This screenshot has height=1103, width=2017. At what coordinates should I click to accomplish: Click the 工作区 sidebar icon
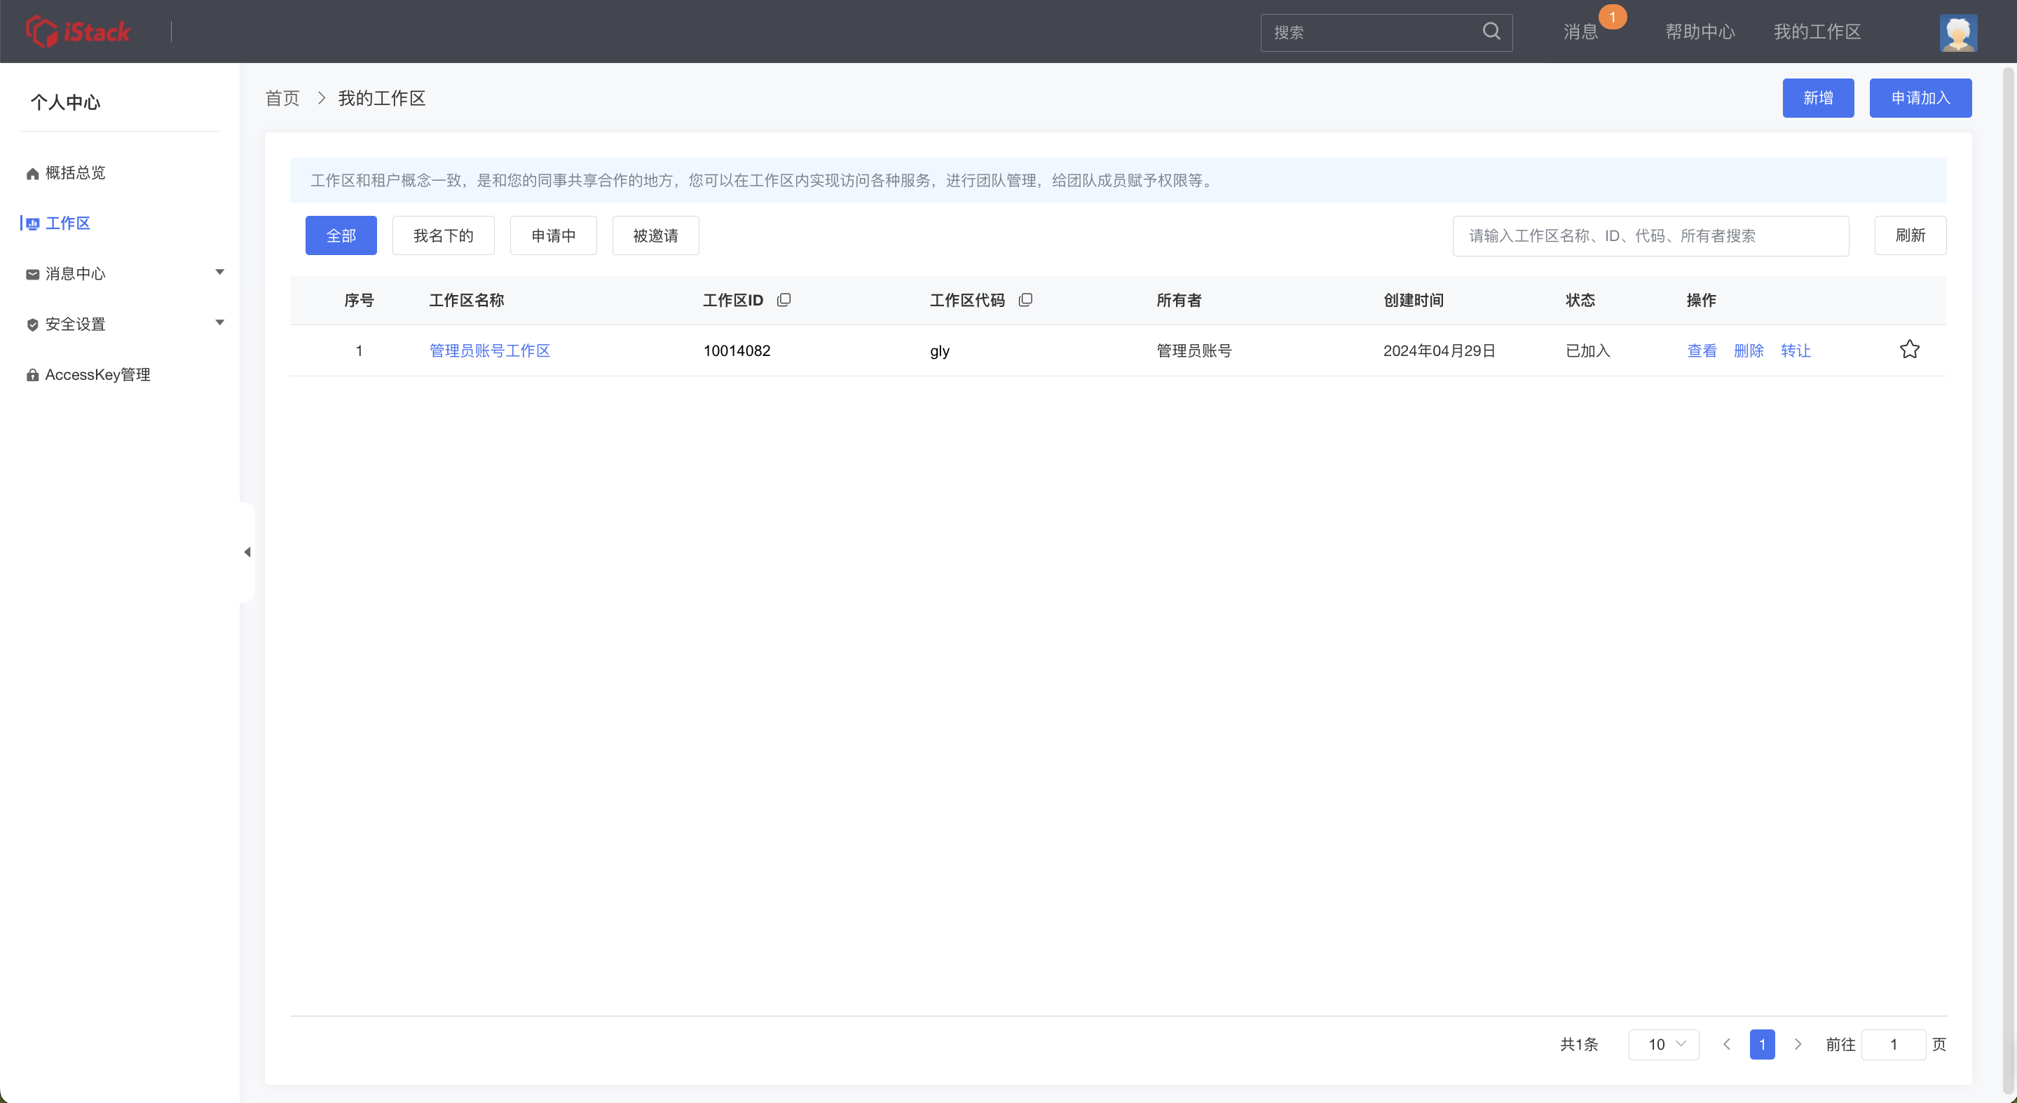coord(32,224)
